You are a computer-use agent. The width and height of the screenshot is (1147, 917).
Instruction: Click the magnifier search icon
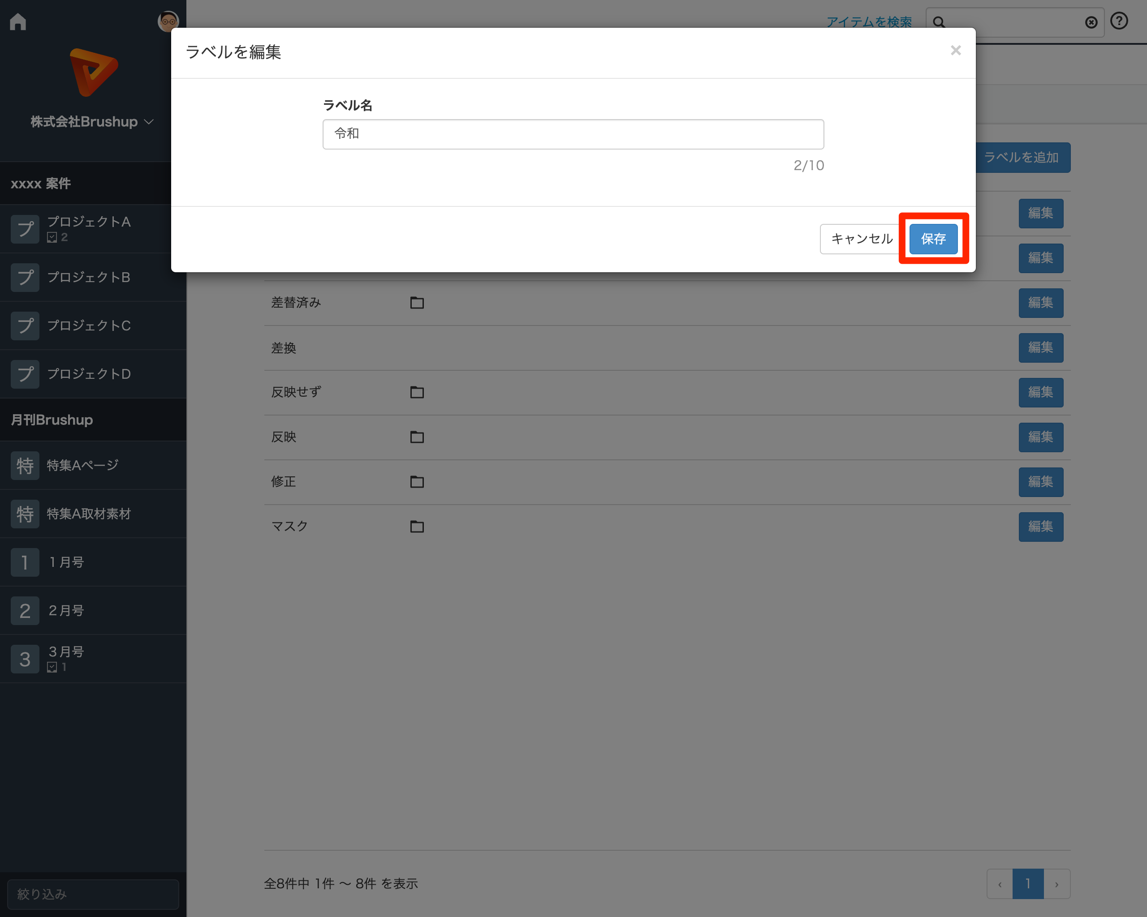click(x=939, y=22)
